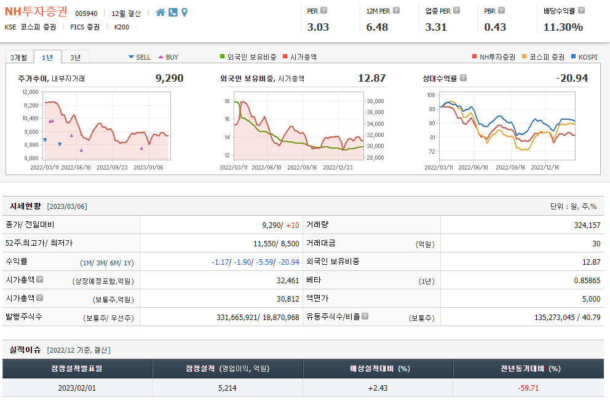Screen dimensions: 610x403
Task: Click the year-over-year change -59.71
Action: pos(528,388)
